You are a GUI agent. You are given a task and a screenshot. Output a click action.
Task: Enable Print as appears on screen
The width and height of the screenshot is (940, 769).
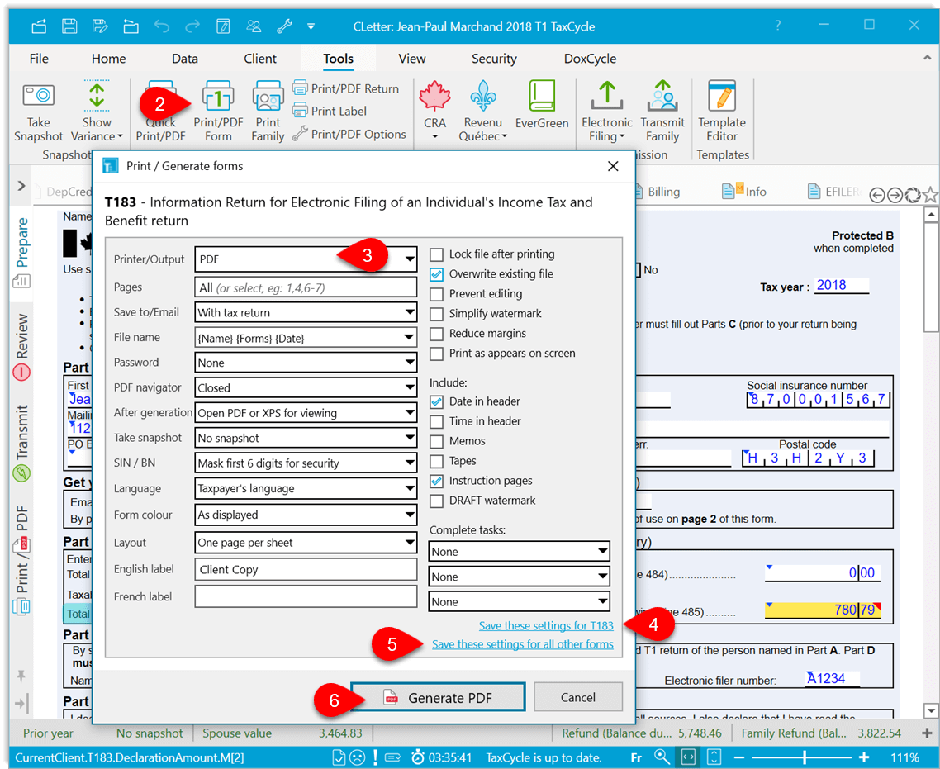[x=436, y=354]
